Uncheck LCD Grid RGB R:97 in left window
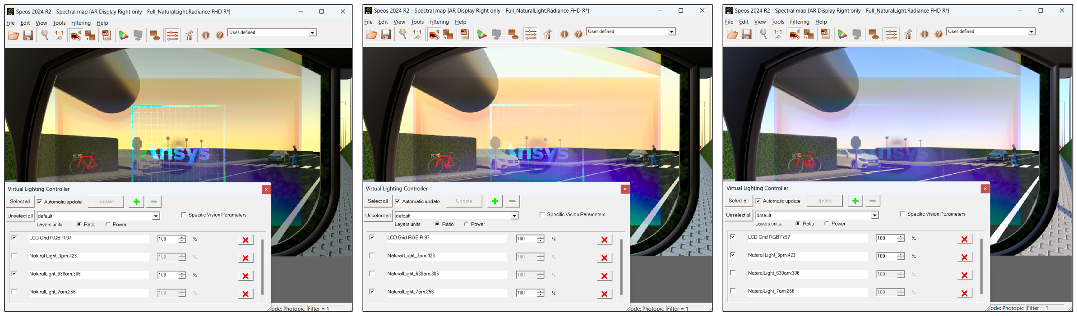This screenshot has height=316, width=1077. click(x=14, y=237)
